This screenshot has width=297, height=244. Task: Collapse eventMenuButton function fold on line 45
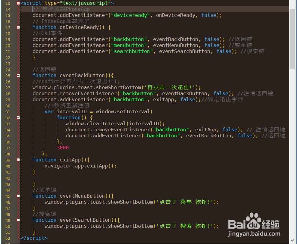pos(18,196)
